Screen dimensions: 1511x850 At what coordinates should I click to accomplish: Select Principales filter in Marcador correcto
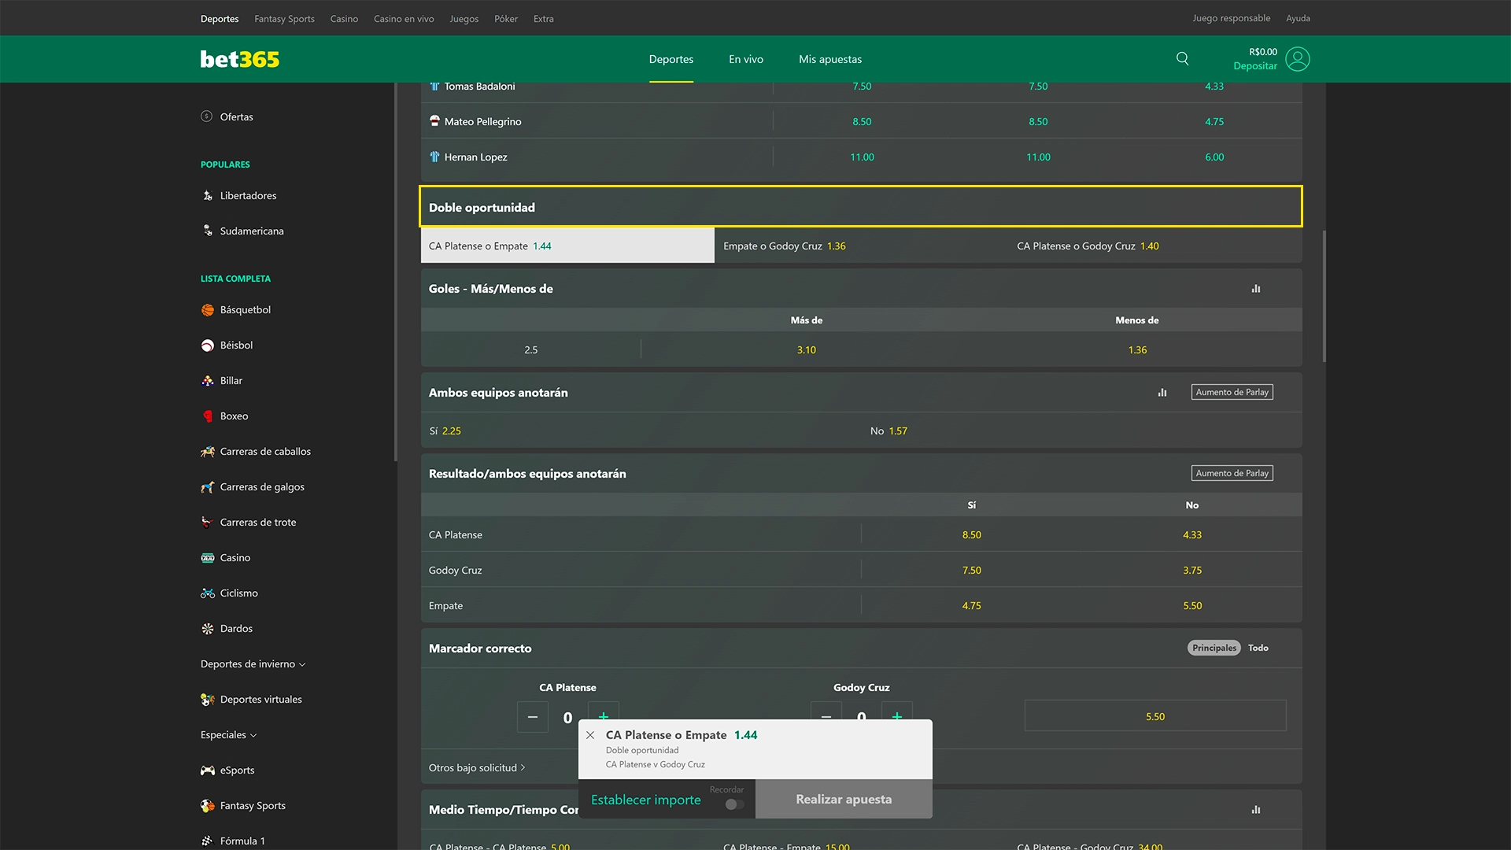1214,648
